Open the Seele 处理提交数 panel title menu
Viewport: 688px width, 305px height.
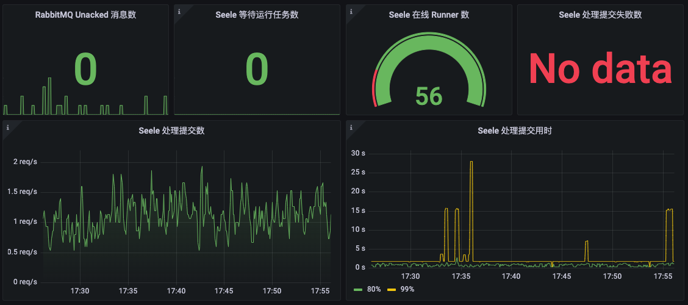(171, 131)
